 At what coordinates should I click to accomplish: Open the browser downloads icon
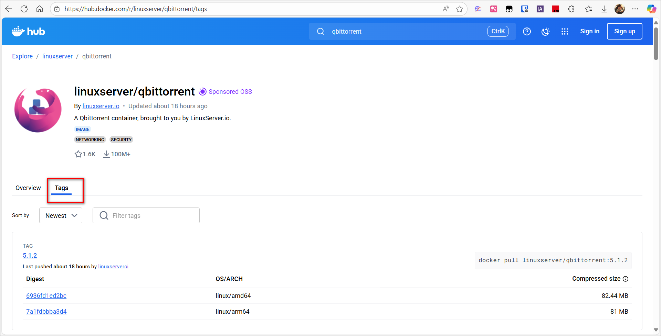click(x=604, y=9)
